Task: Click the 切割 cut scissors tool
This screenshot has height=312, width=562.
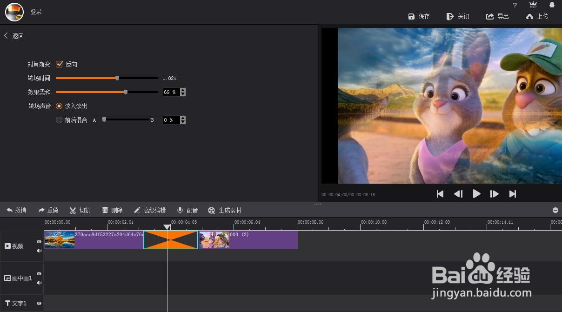Action: [80, 210]
